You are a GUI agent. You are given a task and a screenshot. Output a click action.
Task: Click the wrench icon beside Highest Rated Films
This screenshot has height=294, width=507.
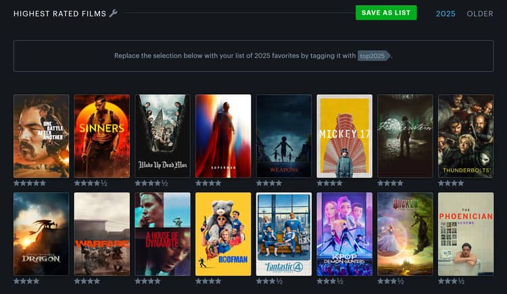(114, 14)
